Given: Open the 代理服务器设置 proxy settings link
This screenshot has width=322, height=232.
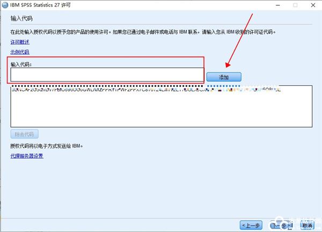Looking at the screenshot, I should coord(27,156).
